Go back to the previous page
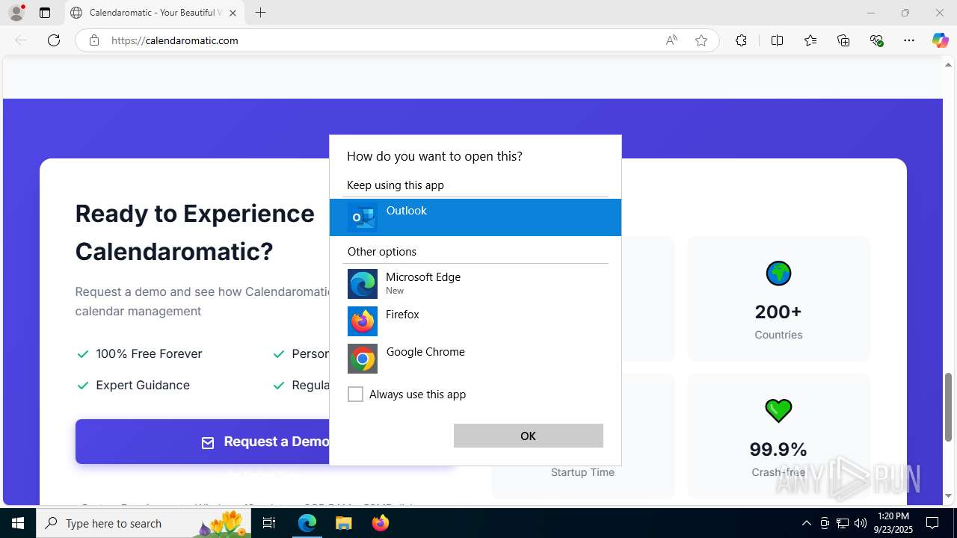The image size is (957, 538). (21, 40)
